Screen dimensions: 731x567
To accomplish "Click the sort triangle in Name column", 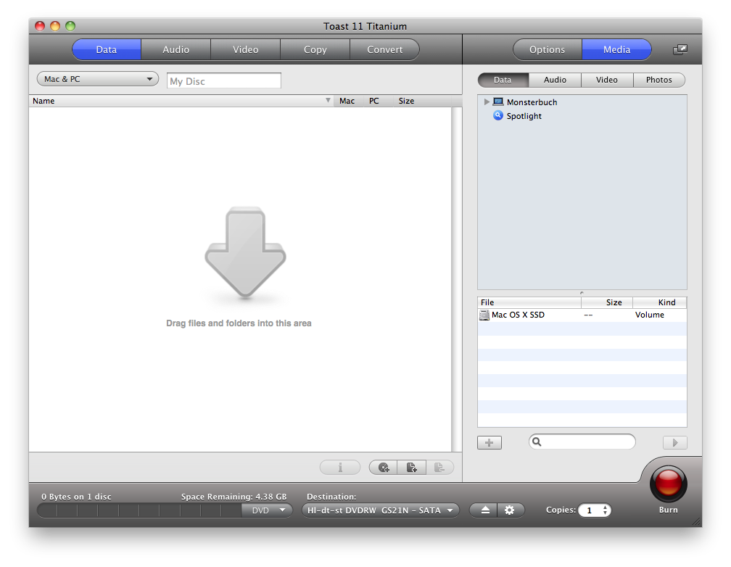I will (x=328, y=101).
